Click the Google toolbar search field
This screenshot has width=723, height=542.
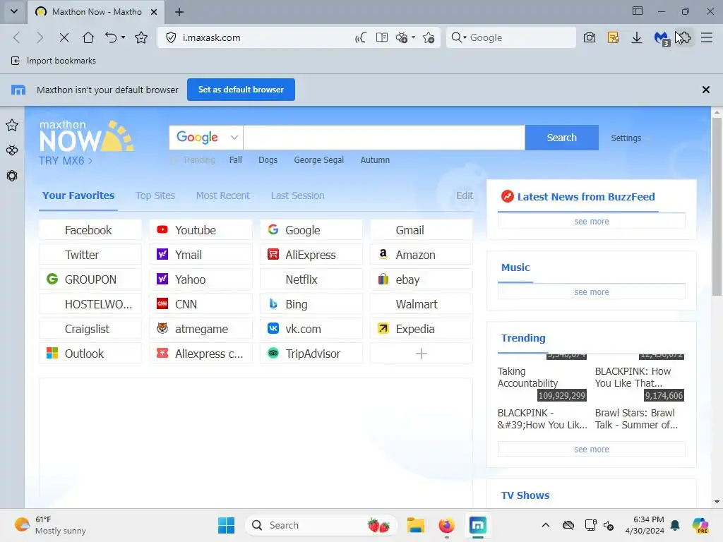pyautogui.click(x=520, y=37)
